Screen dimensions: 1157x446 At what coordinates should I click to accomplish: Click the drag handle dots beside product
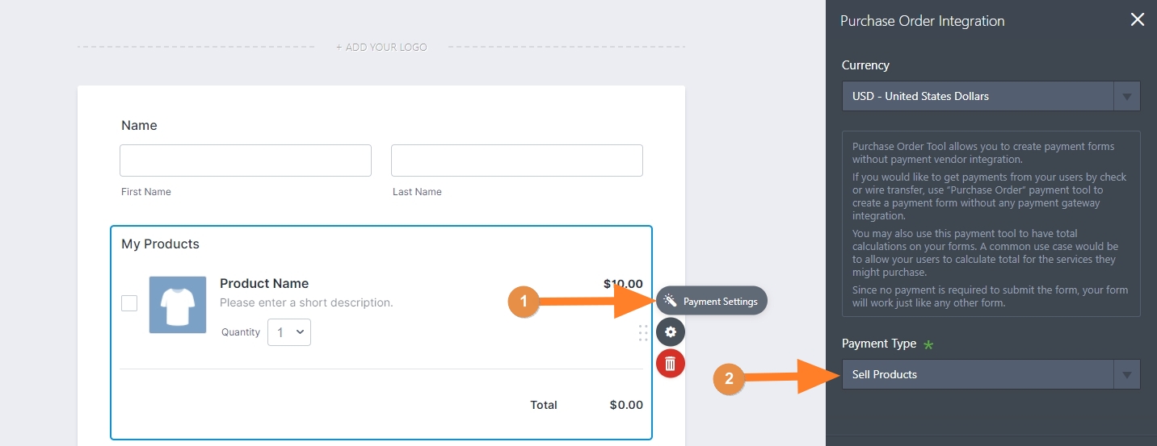pyautogui.click(x=643, y=332)
